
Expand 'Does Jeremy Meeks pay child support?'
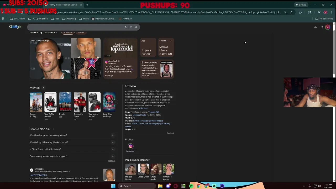(72, 156)
